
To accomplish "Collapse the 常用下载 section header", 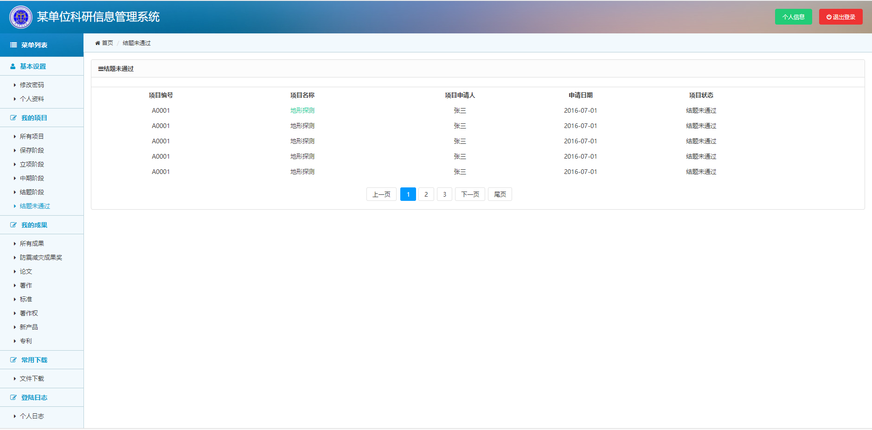I will [x=42, y=360].
